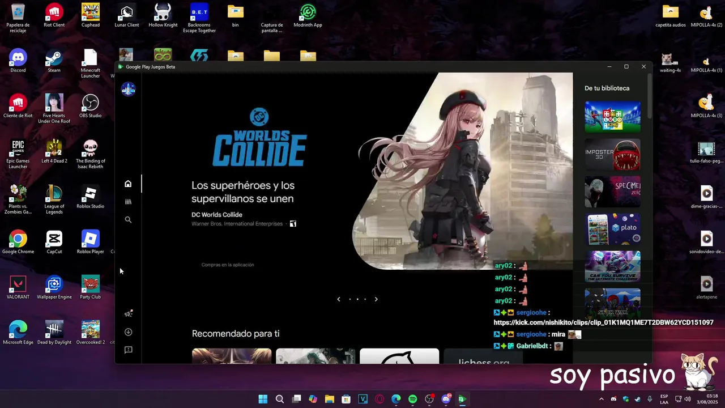Open Overcooked! 2 desktop icon
The height and width of the screenshot is (408, 725).
pyautogui.click(x=91, y=333)
